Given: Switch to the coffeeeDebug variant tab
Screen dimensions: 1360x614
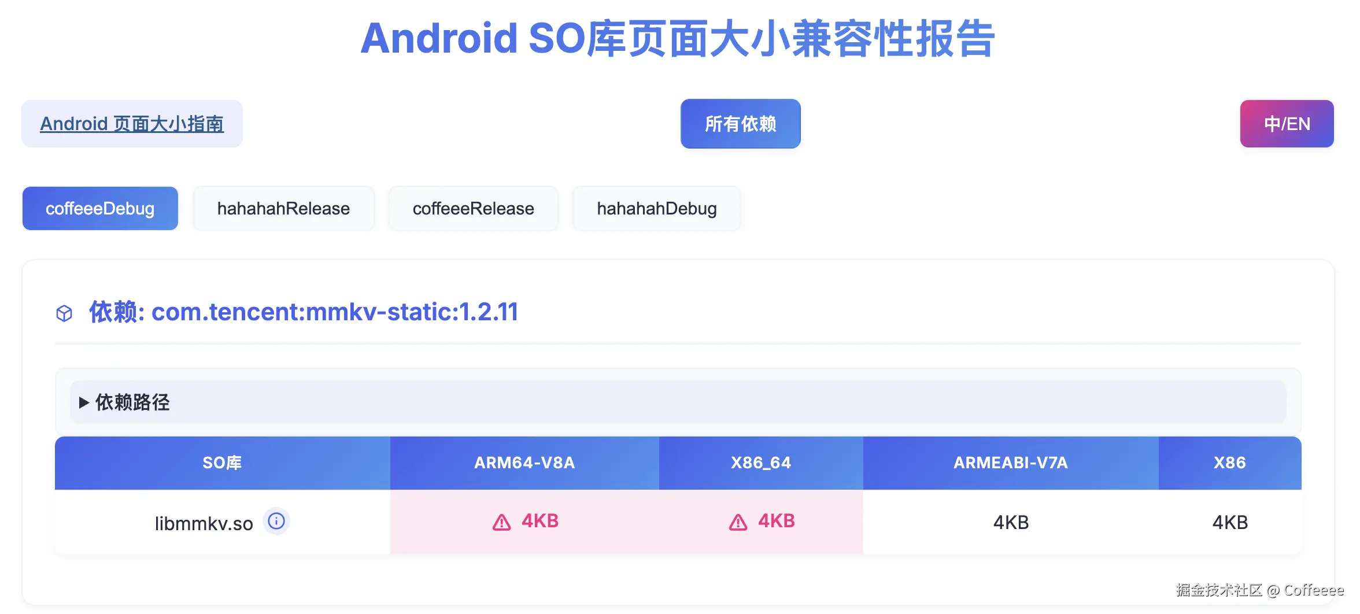Looking at the screenshot, I should tap(100, 208).
